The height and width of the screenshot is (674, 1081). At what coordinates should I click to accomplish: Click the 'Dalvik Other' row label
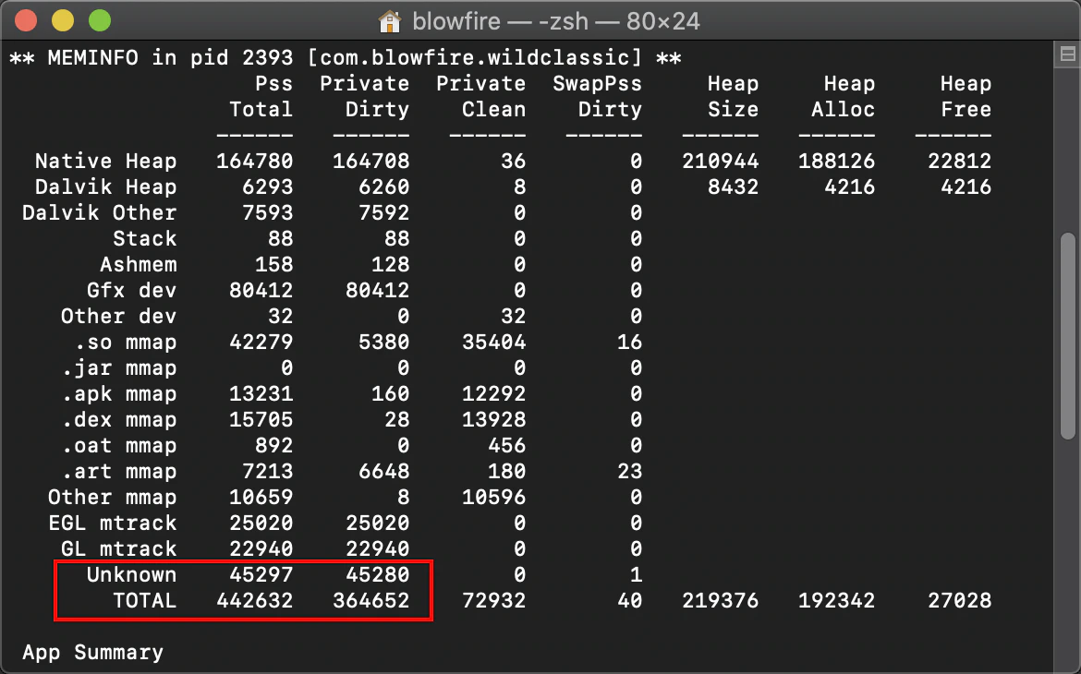tap(99, 212)
